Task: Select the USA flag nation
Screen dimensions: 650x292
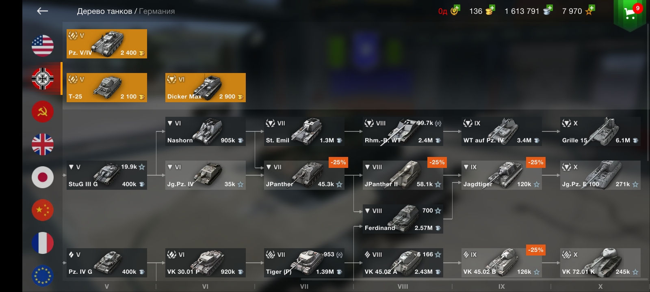Action: coord(43,45)
